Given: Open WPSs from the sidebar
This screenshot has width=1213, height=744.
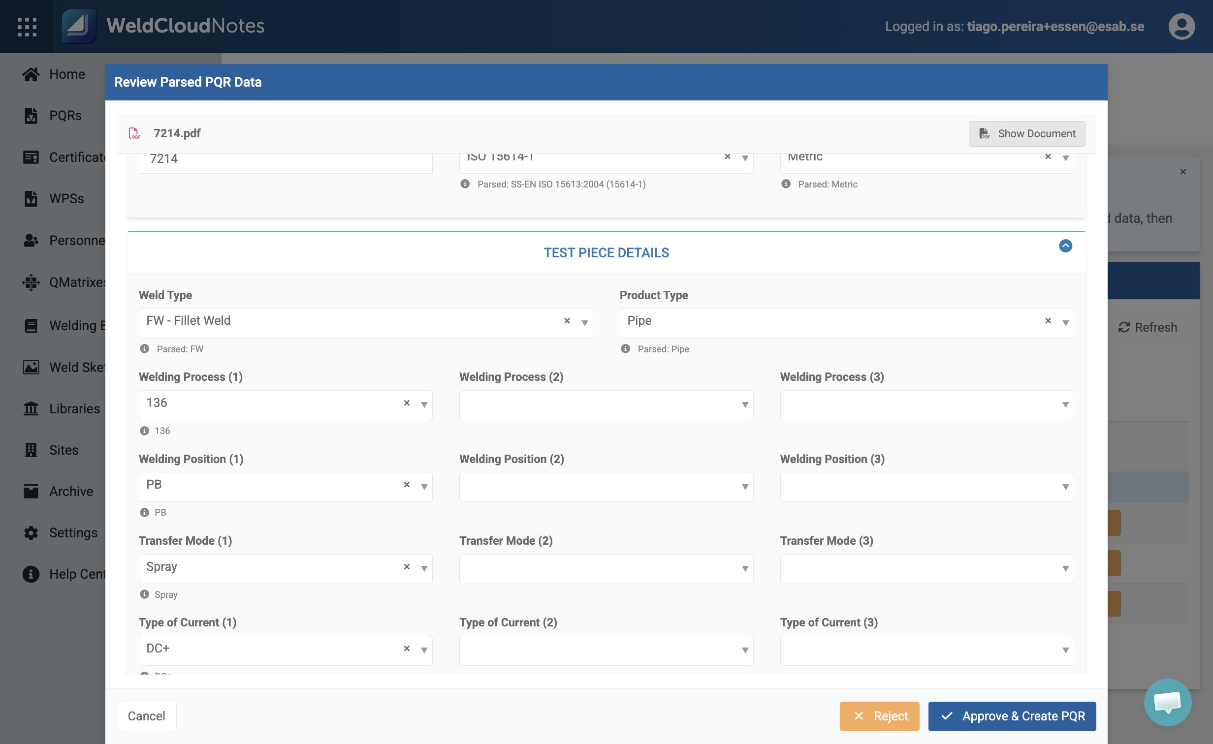Looking at the screenshot, I should (x=66, y=199).
